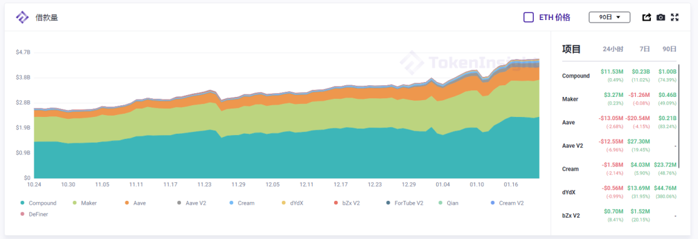Click the Aave V2 legend dot
This screenshot has height=239, width=698.
tap(179, 203)
